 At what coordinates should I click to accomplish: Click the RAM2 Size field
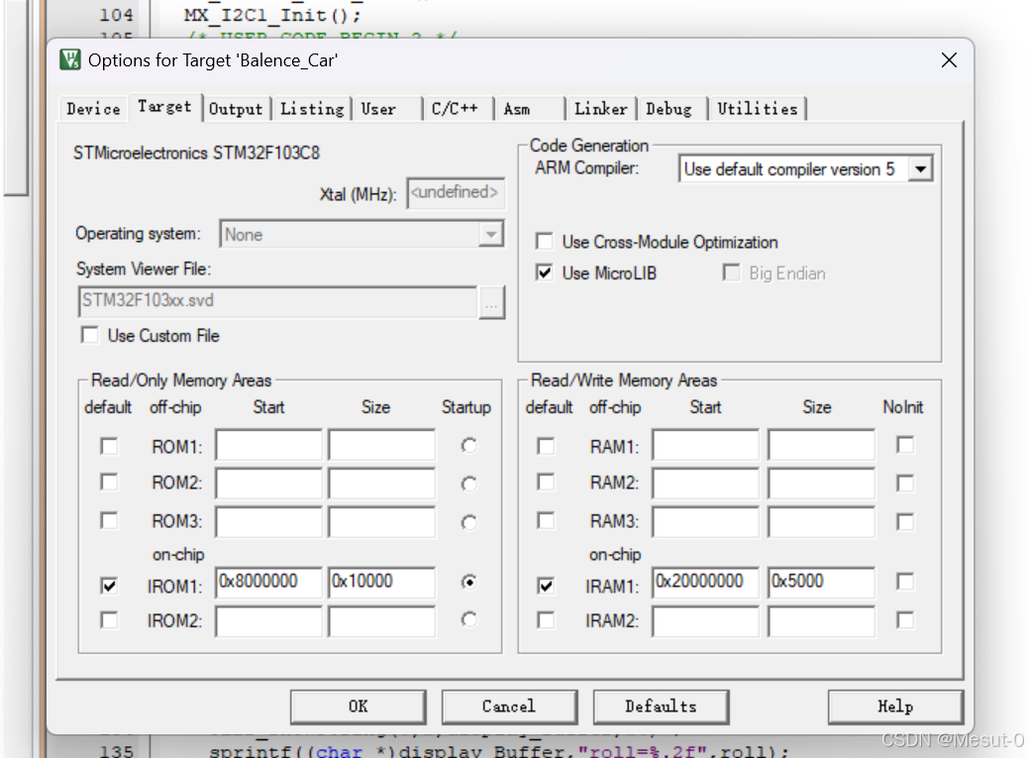821,484
